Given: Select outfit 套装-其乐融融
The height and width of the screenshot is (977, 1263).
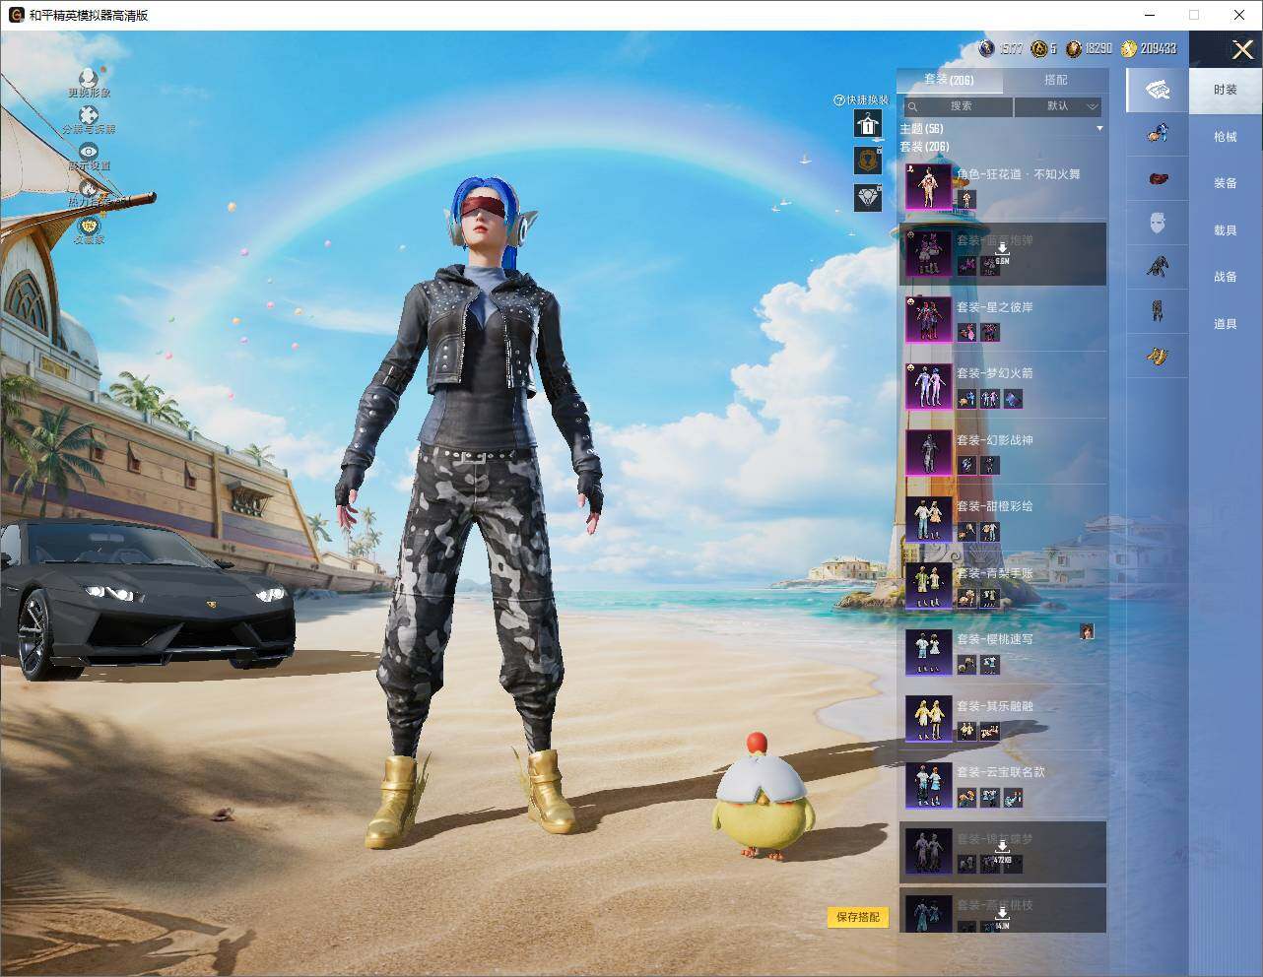Looking at the screenshot, I should pos(1003,718).
